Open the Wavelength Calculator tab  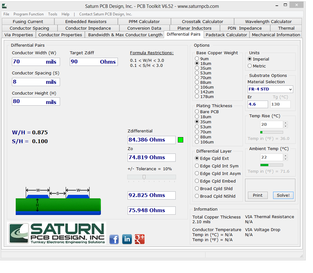268,22
